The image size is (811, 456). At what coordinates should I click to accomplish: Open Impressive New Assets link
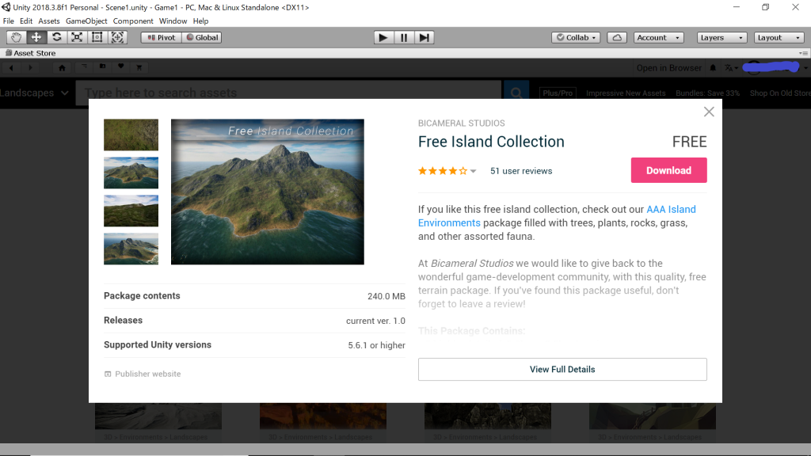coord(626,93)
